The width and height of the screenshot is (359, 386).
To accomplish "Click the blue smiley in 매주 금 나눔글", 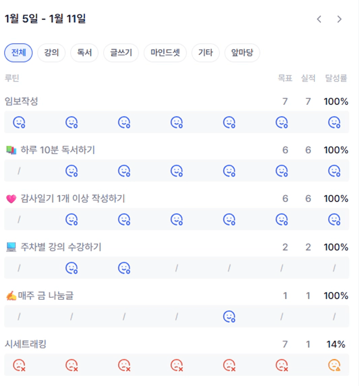I will pos(229,317).
